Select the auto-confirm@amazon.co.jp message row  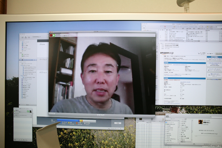coord(176,41)
